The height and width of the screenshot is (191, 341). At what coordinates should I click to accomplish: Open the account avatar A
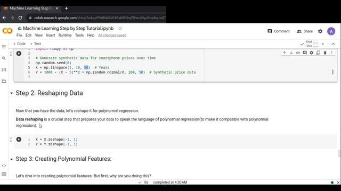tap(331, 31)
